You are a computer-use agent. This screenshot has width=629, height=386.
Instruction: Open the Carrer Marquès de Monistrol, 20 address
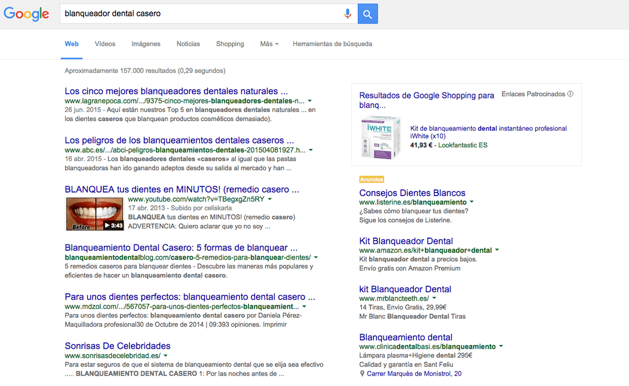click(x=414, y=374)
